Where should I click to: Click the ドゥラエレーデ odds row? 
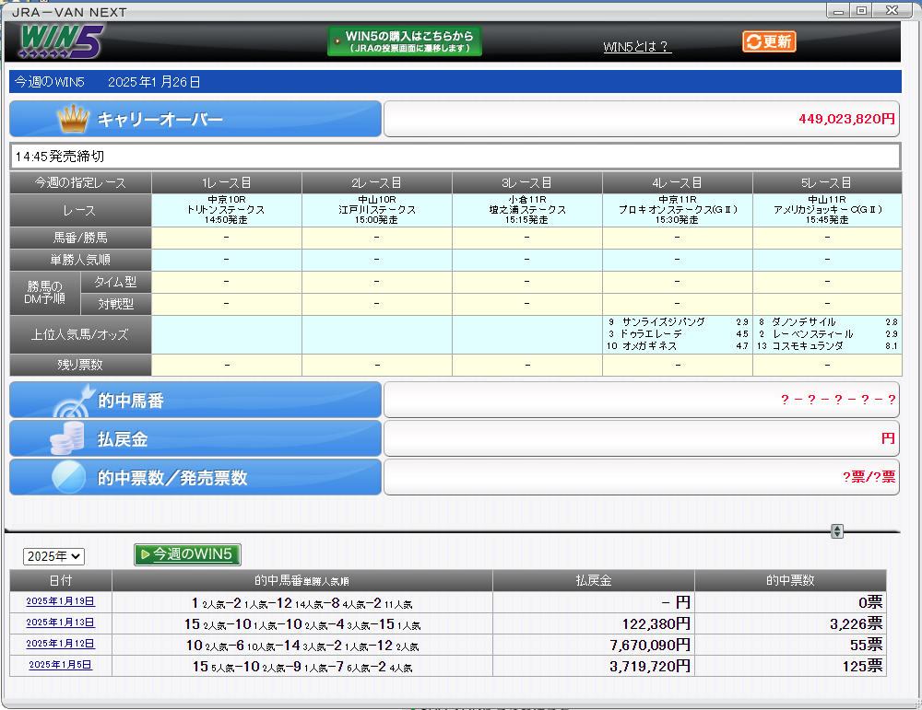tap(678, 333)
